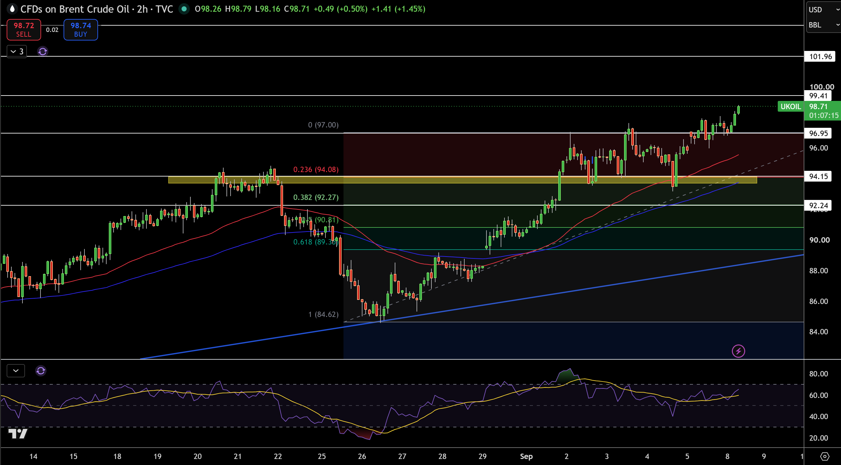The image size is (841, 465).
Task: Click the 2h timeframe text in the title
Action: (142, 9)
